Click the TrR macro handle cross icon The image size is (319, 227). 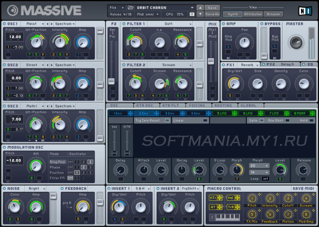[x=237, y=207]
